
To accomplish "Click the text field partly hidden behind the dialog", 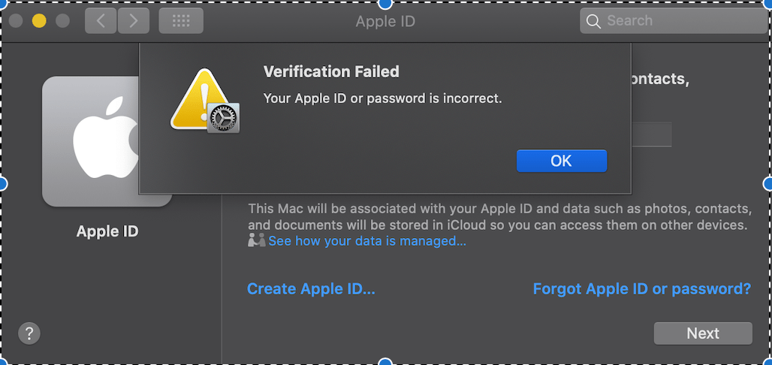I will pos(650,135).
